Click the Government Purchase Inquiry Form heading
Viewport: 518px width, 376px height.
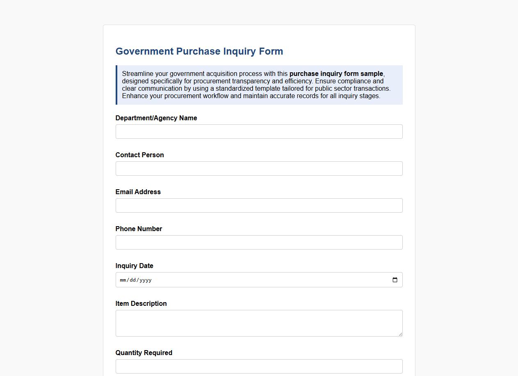(x=199, y=51)
